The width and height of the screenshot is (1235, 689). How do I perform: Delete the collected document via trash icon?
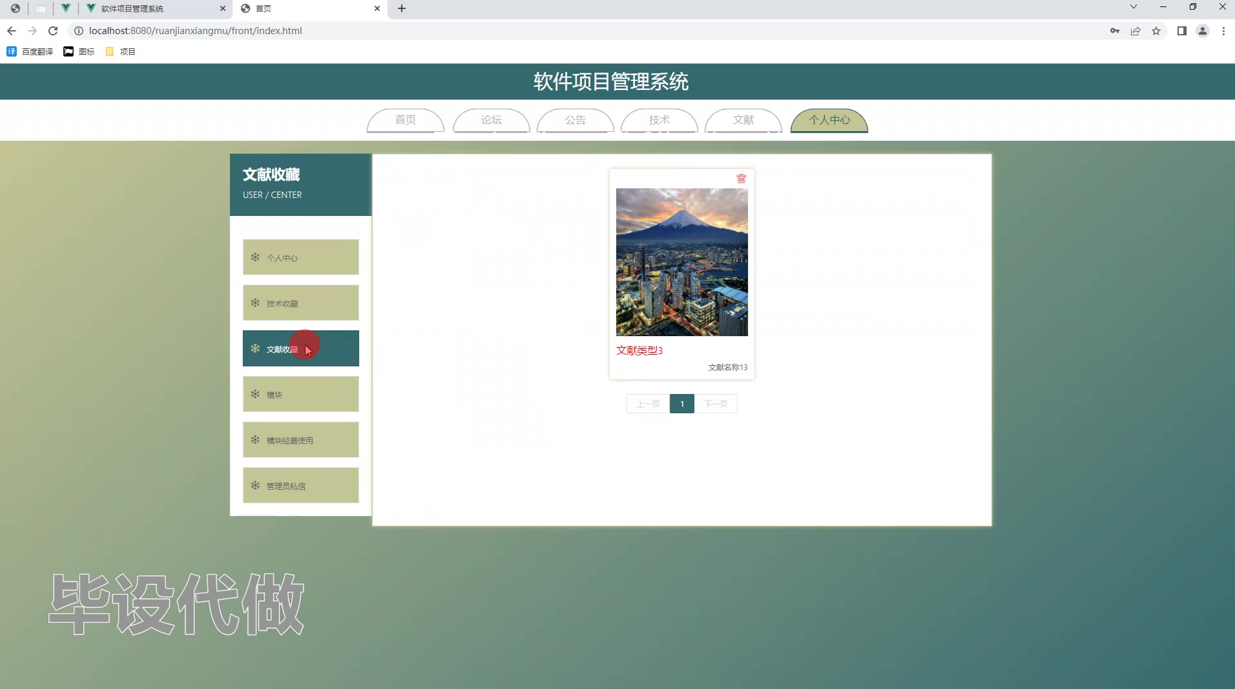click(x=741, y=179)
